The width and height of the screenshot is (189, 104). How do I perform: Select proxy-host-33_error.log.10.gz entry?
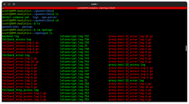pyautogui.click(x=131, y=87)
